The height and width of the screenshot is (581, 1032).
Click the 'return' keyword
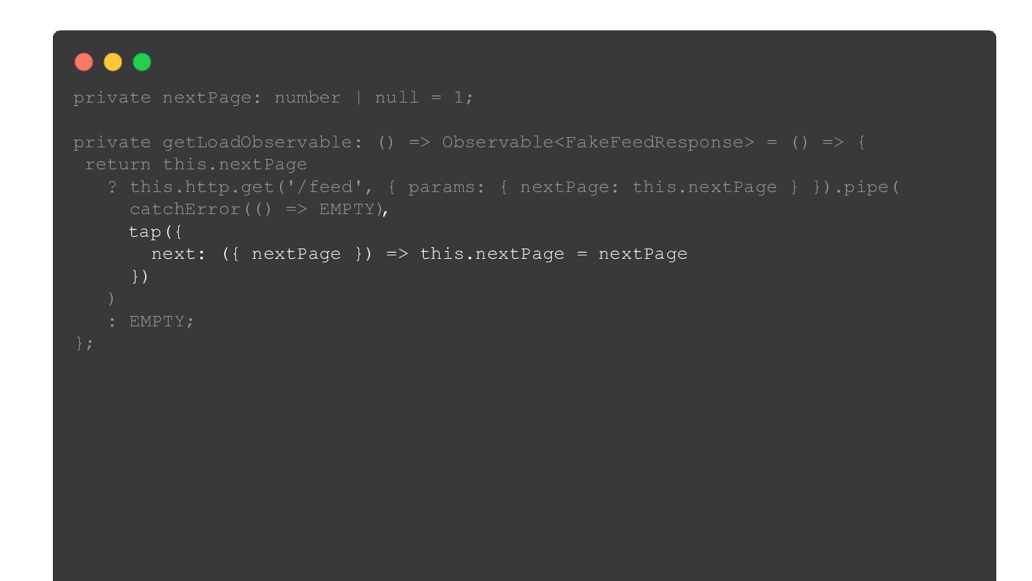click(118, 165)
